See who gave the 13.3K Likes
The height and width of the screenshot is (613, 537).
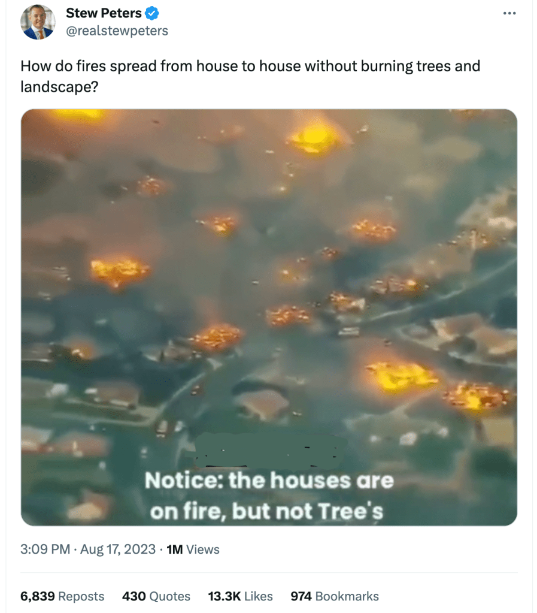tap(240, 596)
